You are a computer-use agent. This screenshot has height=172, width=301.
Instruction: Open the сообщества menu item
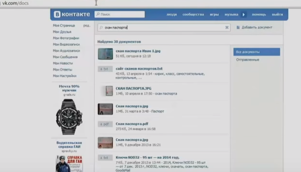click(x=193, y=14)
